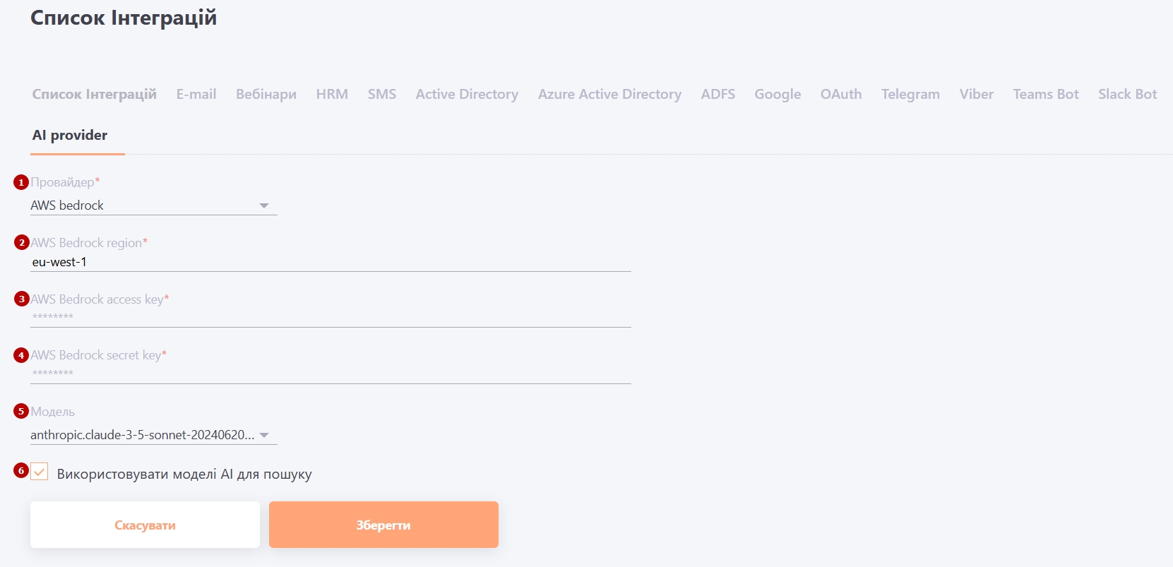Click the red number 5 marker badge
The image size is (1173, 567).
click(x=21, y=411)
